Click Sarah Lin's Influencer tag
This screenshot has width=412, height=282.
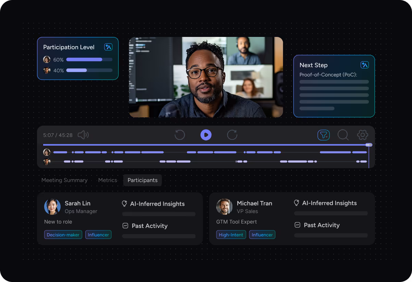click(98, 235)
